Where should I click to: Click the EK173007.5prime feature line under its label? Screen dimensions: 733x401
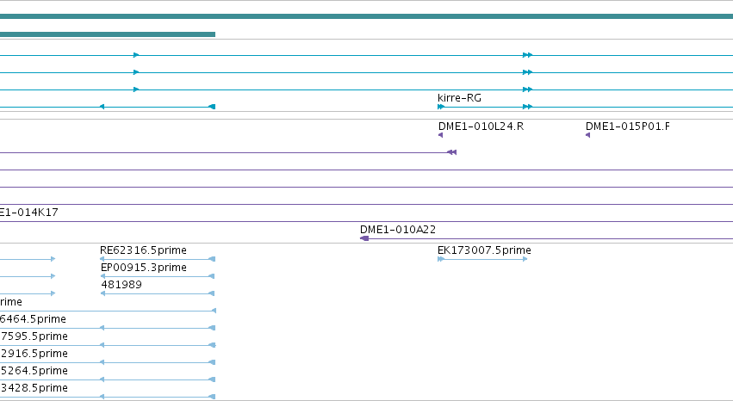click(482, 259)
